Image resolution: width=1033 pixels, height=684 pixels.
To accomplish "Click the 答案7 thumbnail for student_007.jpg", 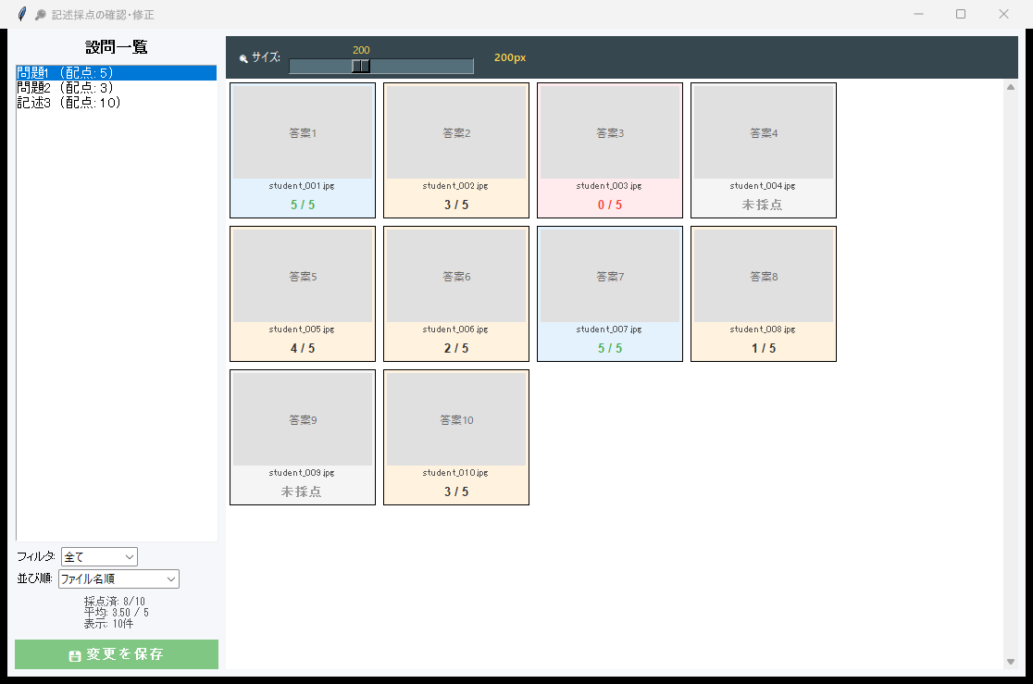I will pyautogui.click(x=610, y=276).
